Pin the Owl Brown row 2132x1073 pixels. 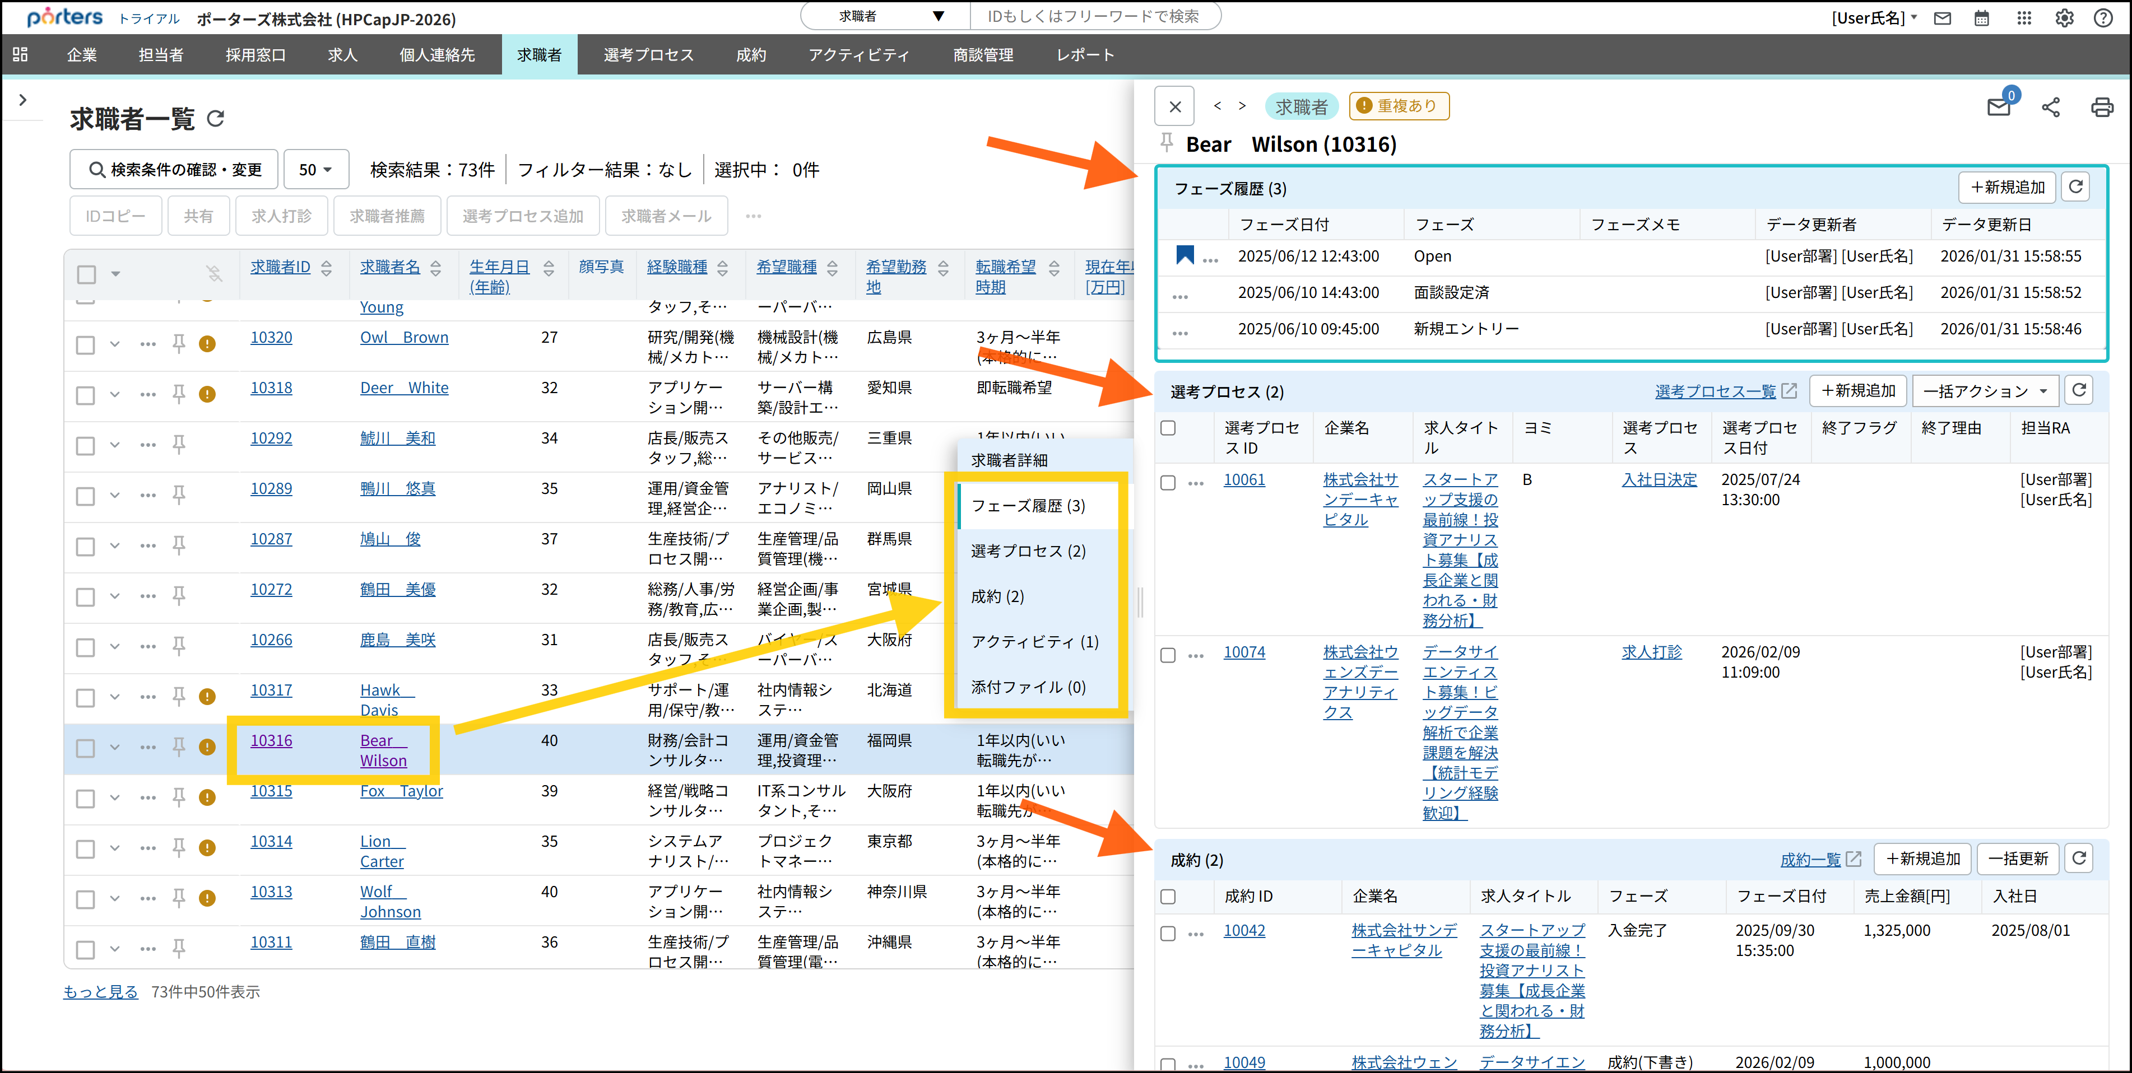179,343
